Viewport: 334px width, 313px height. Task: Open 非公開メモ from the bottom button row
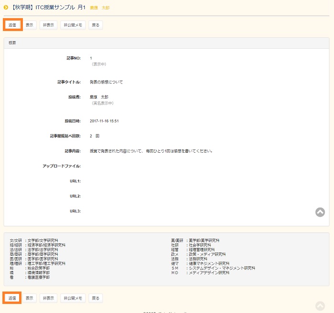point(73,298)
